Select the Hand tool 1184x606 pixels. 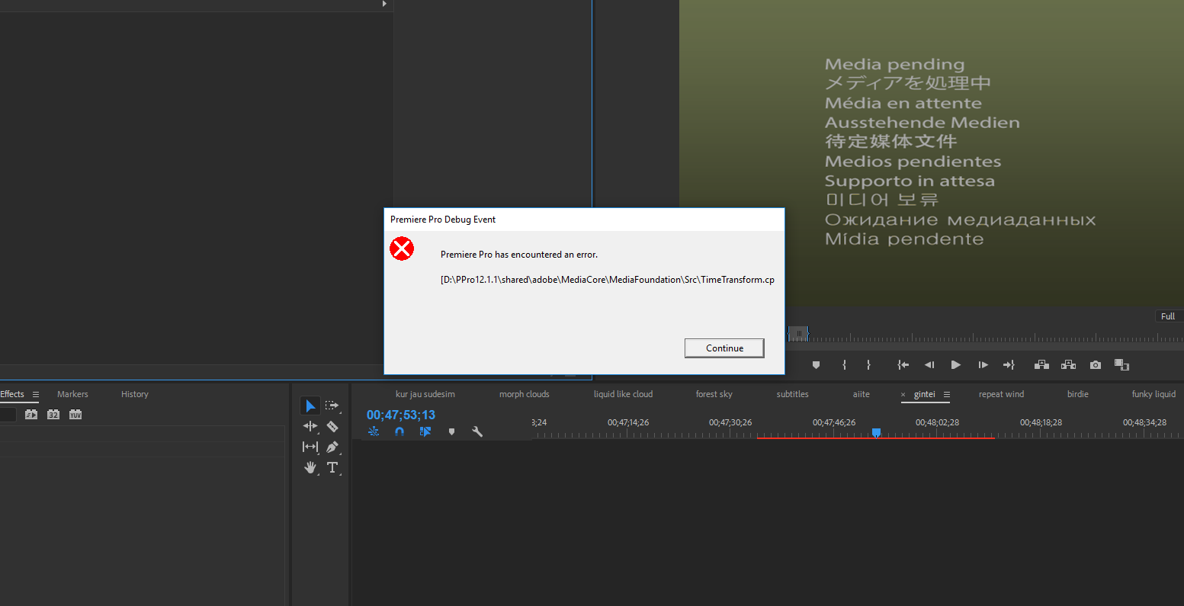click(310, 467)
